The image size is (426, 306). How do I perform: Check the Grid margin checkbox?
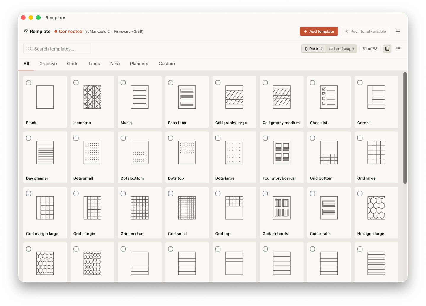click(76, 194)
